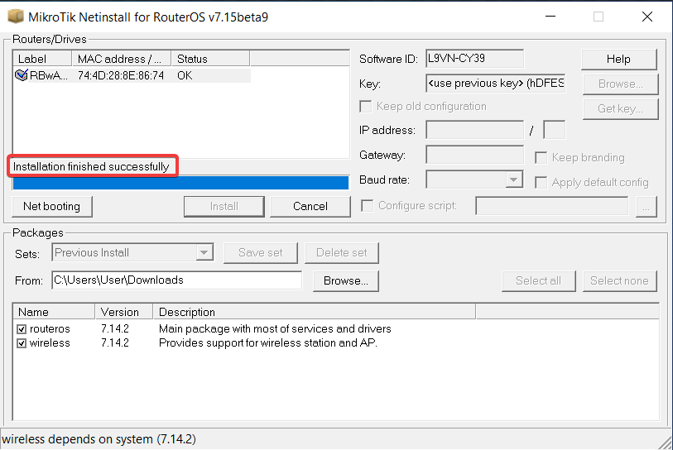This screenshot has height=450, width=673.
Task: Click the Install button
Action: tap(224, 206)
